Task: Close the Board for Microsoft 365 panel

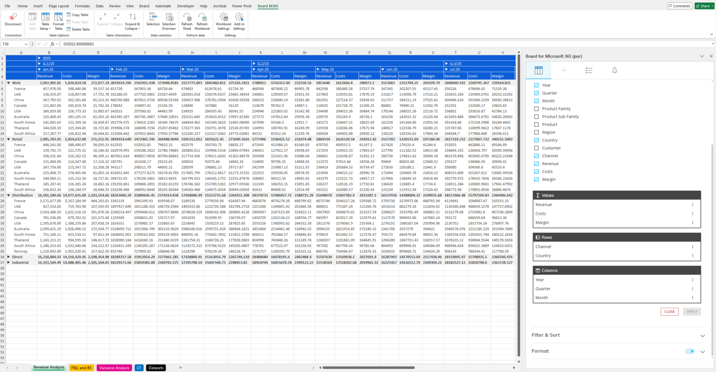Action: 711,56
